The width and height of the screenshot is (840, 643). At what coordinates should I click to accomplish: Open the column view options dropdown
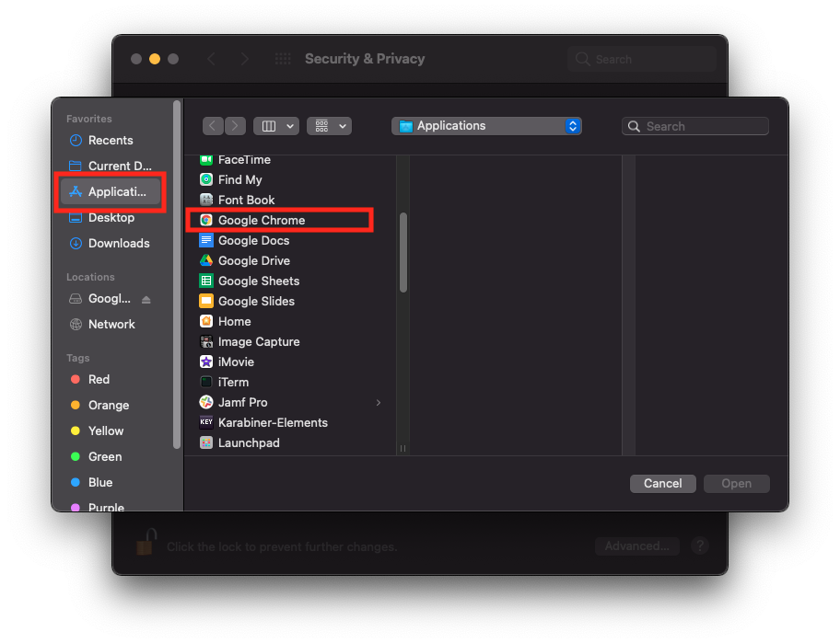(x=276, y=126)
